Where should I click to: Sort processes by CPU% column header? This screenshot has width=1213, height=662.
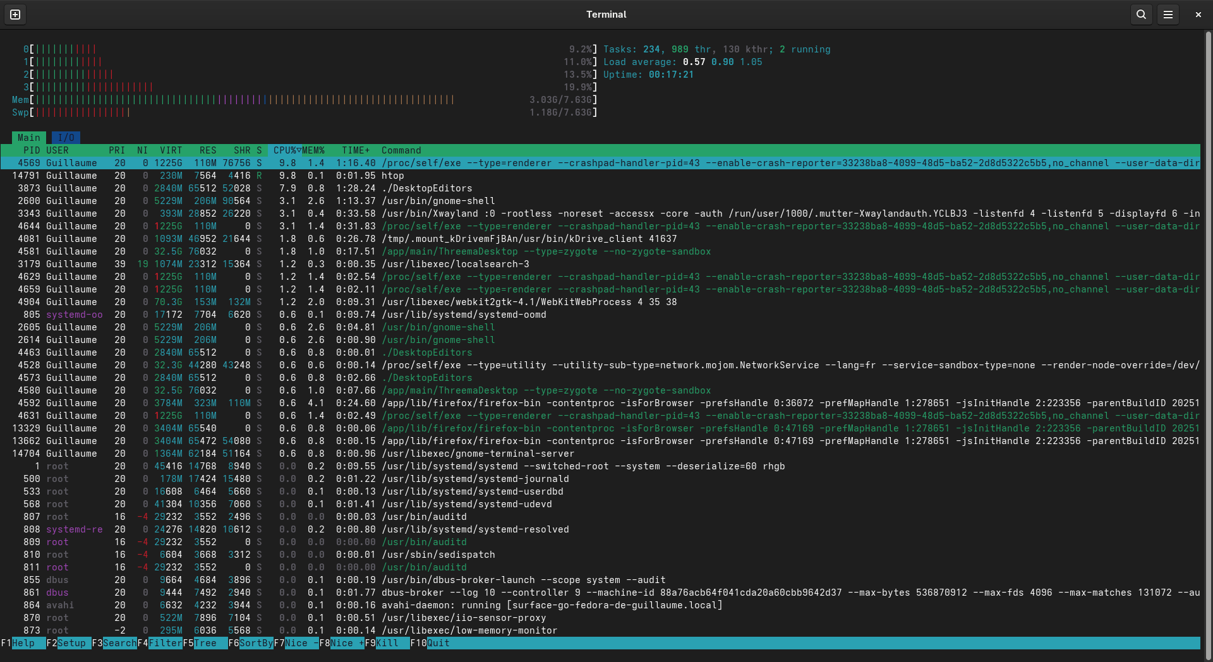[286, 150]
